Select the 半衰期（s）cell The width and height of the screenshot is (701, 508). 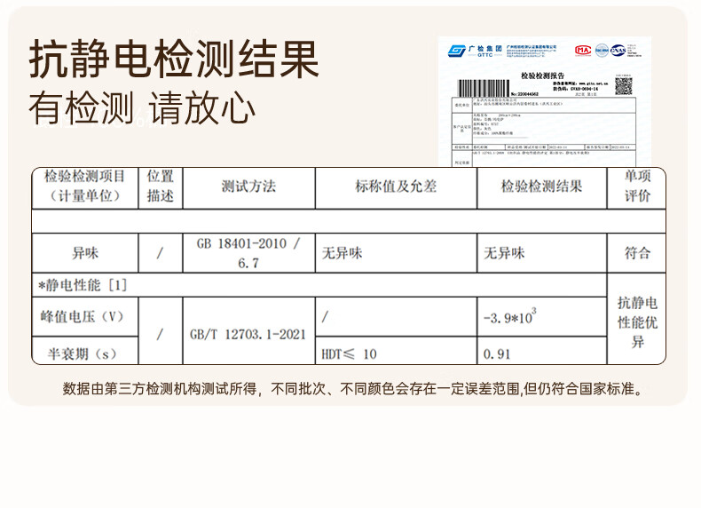point(85,351)
